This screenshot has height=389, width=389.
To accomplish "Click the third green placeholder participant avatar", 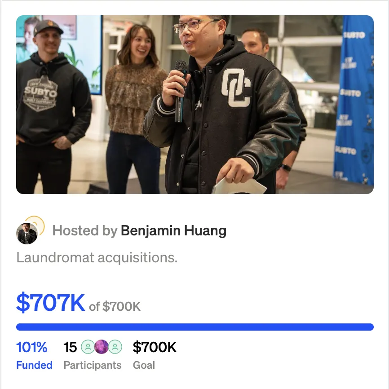I will (x=115, y=347).
